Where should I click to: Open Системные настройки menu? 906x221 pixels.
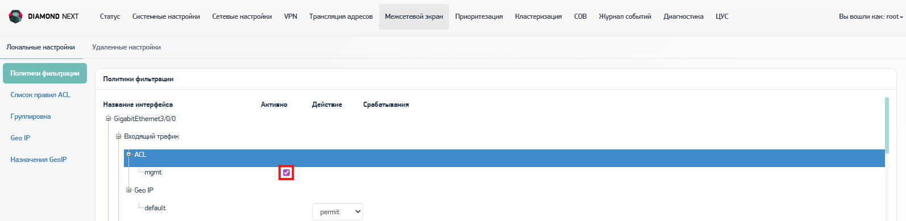(166, 16)
